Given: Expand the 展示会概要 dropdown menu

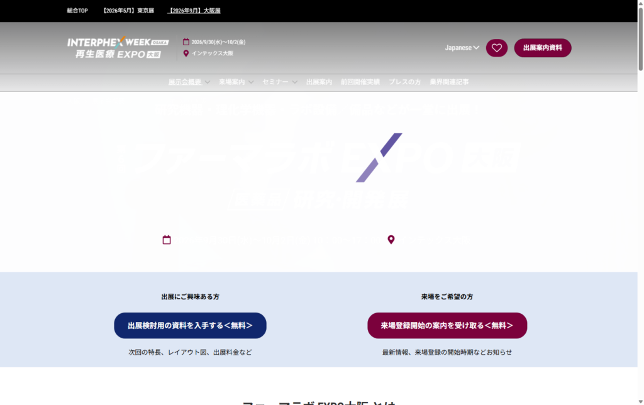Looking at the screenshot, I should [x=186, y=82].
